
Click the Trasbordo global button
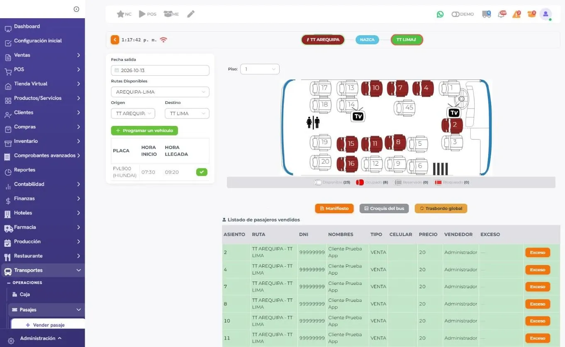[x=441, y=208]
